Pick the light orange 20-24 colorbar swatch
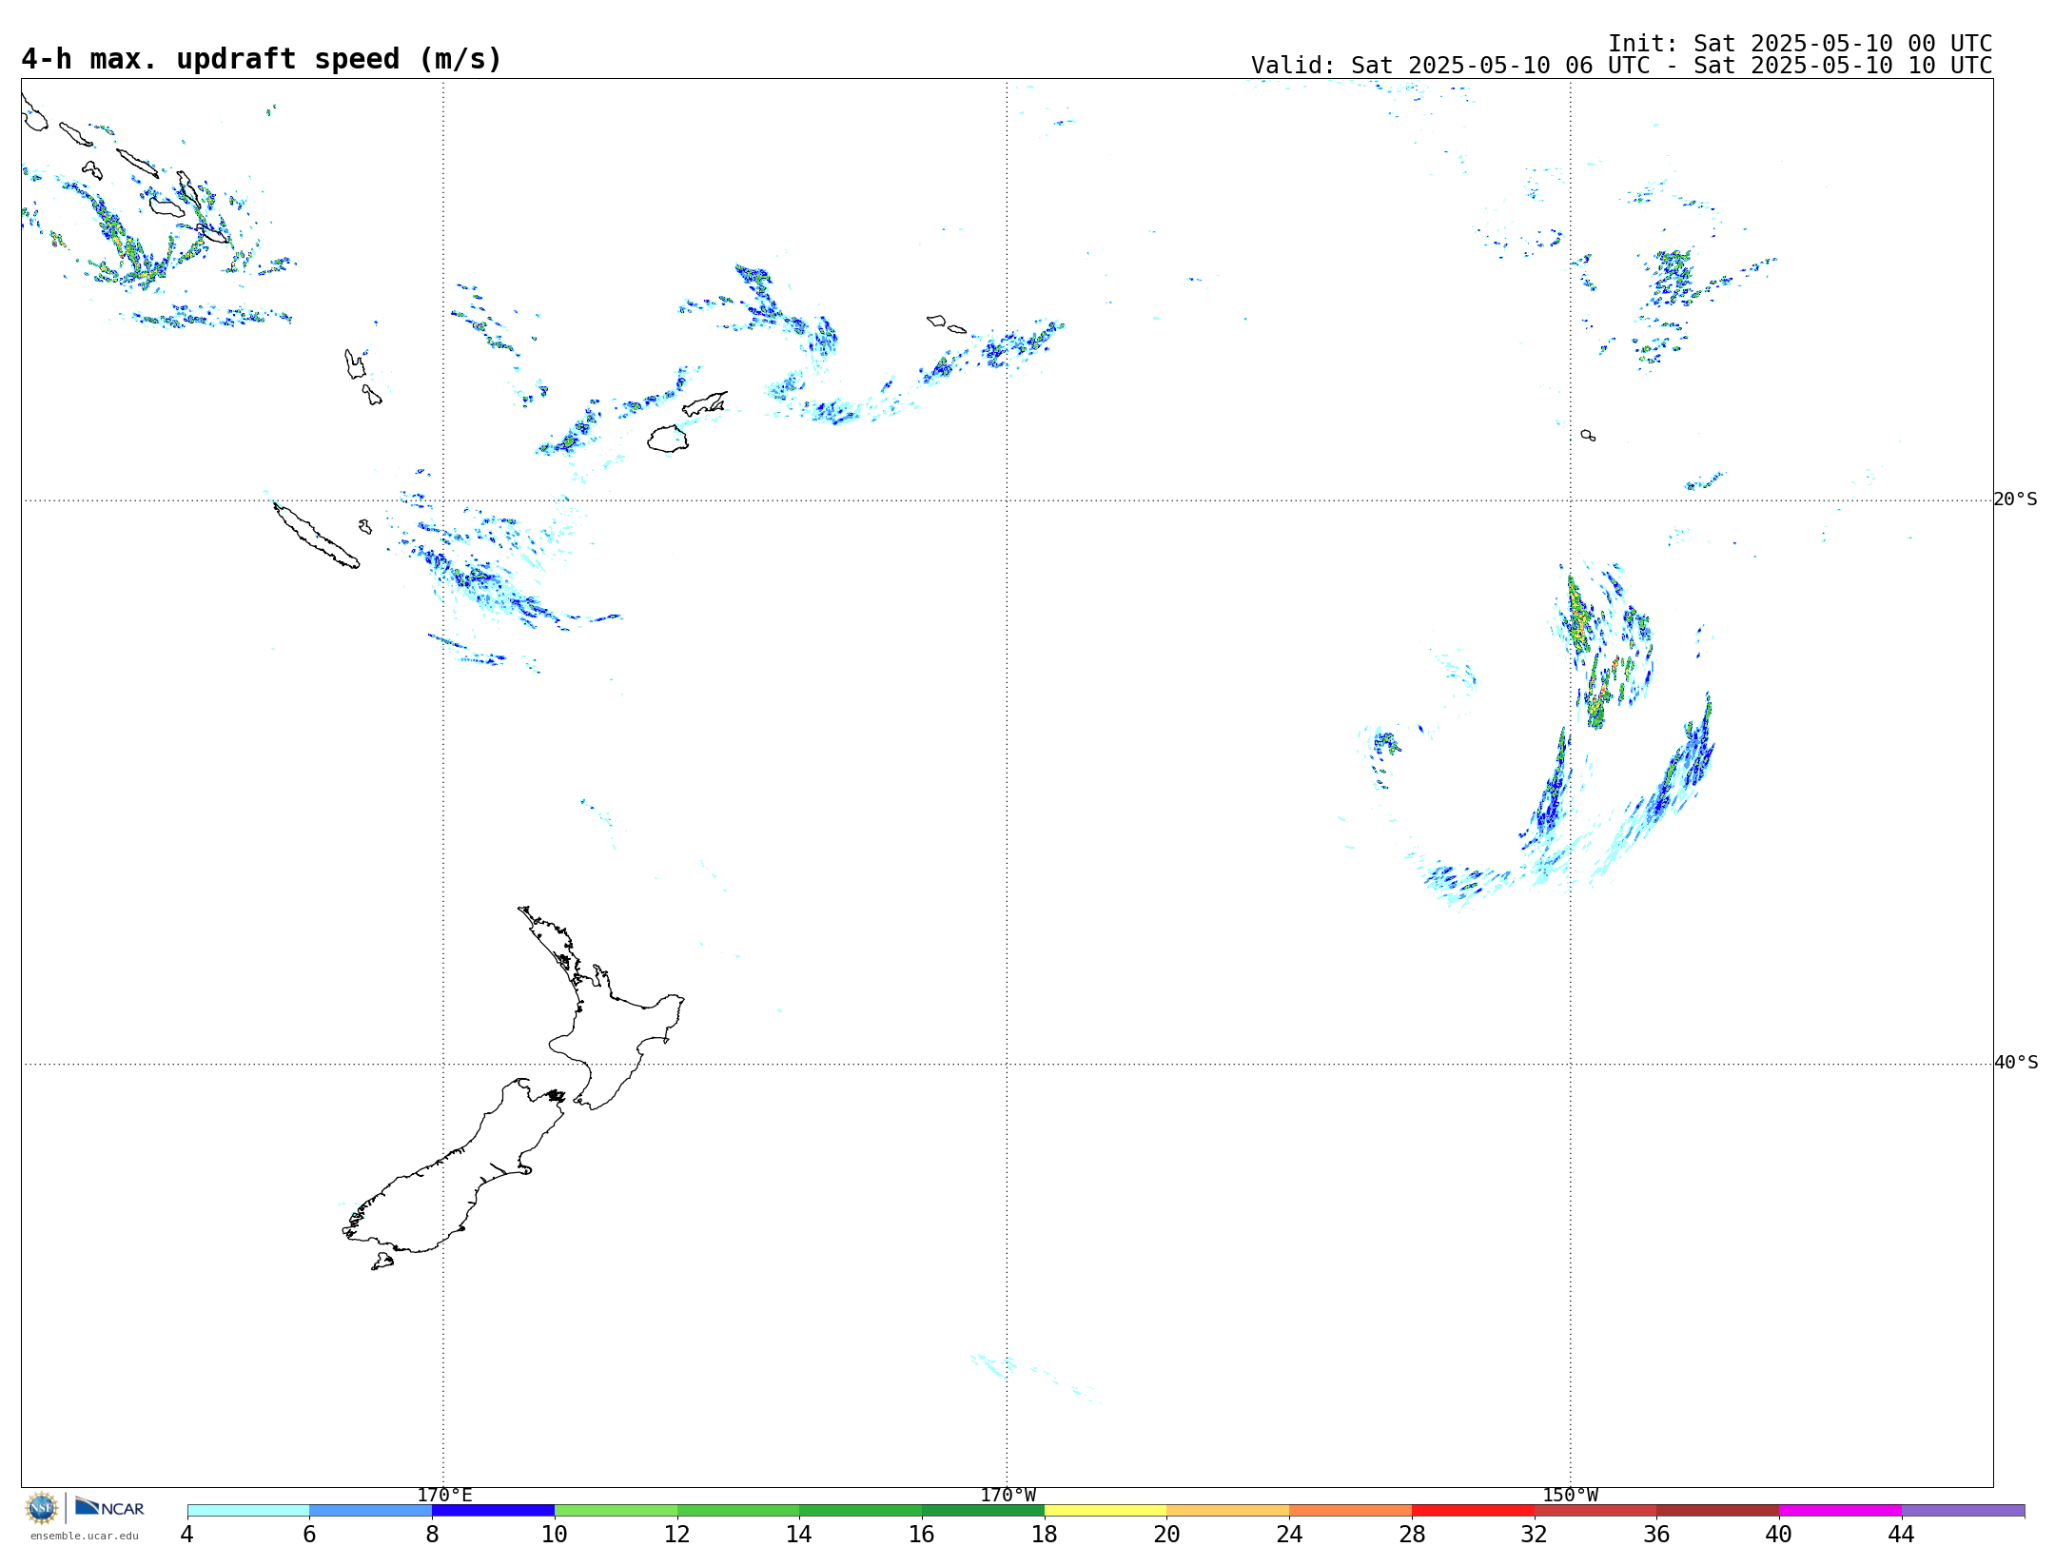The image size is (2055, 1547). pyautogui.click(x=1228, y=1511)
